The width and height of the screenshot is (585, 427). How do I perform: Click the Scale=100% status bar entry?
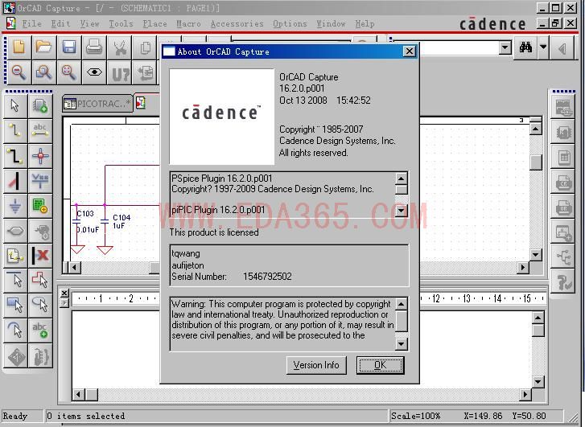(x=415, y=416)
